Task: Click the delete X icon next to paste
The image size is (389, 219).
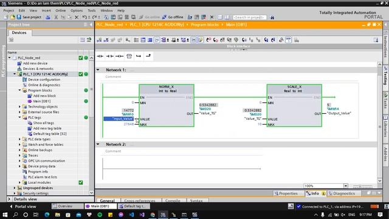Action: coord(77,17)
